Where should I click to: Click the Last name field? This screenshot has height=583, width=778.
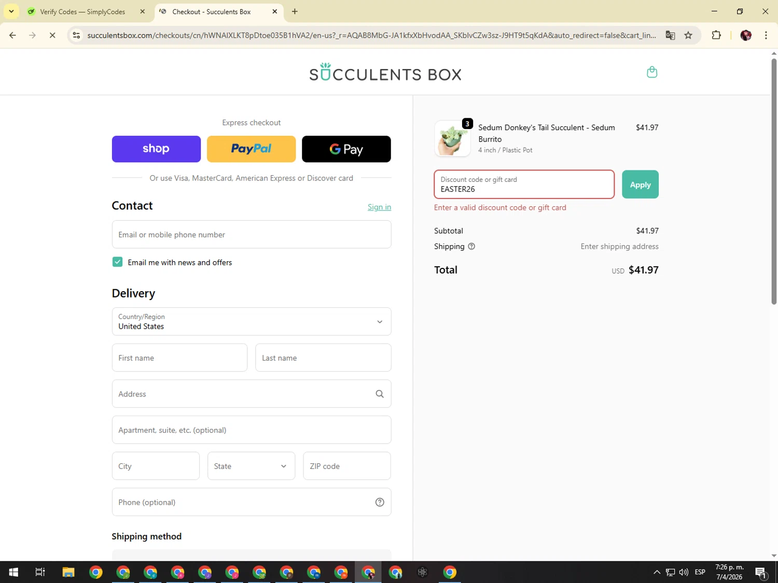pos(323,358)
